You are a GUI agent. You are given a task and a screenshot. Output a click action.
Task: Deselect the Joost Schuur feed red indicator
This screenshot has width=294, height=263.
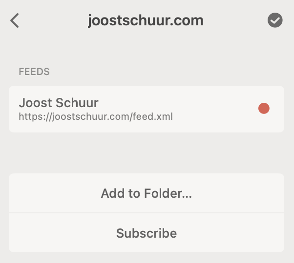tap(264, 108)
